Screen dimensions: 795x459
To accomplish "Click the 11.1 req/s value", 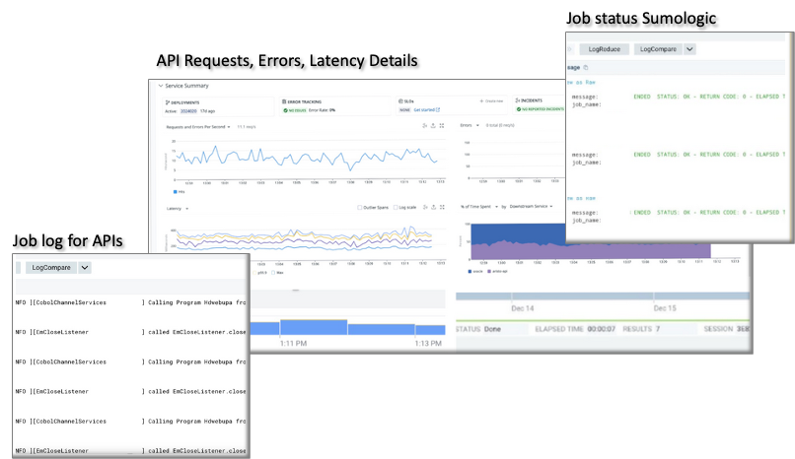I will click(247, 127).
